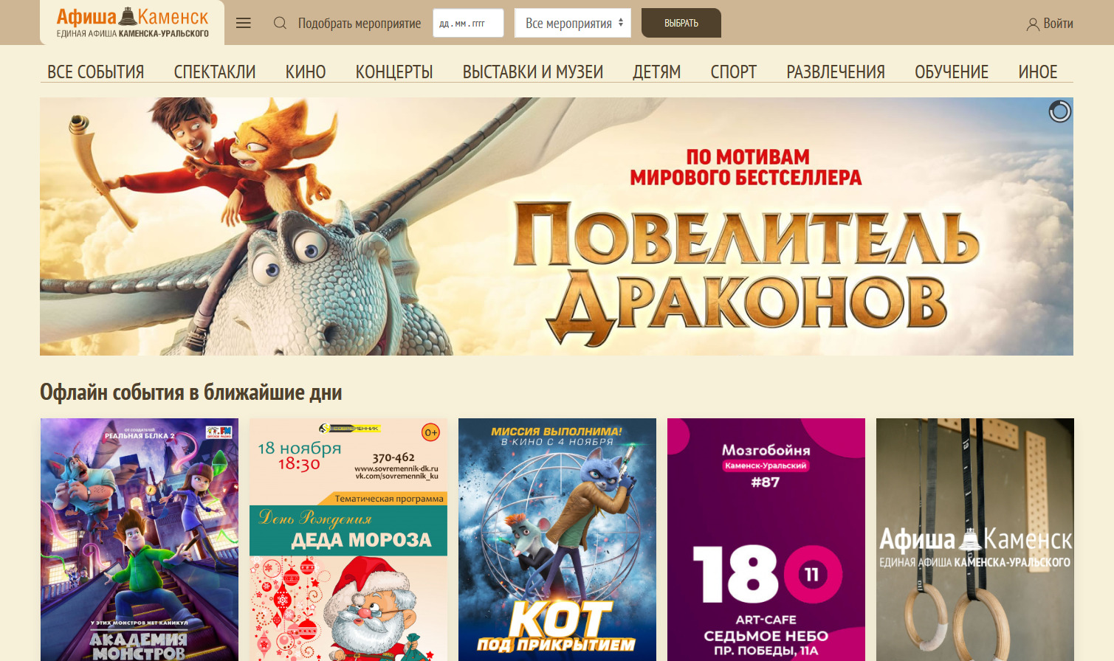Open the День Рождения Деда Мороза poster
This screenshot has height=661, width=1114.
coord(348,539)
